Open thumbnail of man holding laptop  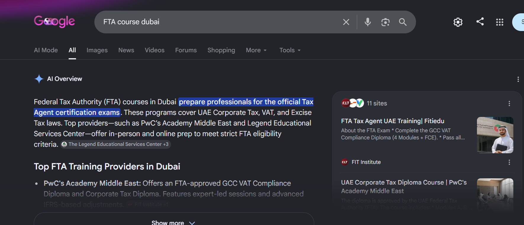(495, 135)
